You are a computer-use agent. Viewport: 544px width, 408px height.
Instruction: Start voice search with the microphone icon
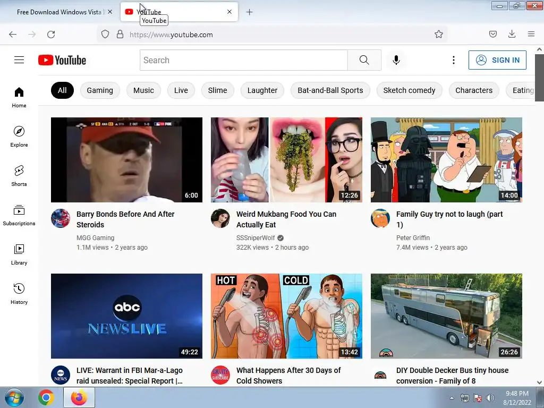[396, 60]
